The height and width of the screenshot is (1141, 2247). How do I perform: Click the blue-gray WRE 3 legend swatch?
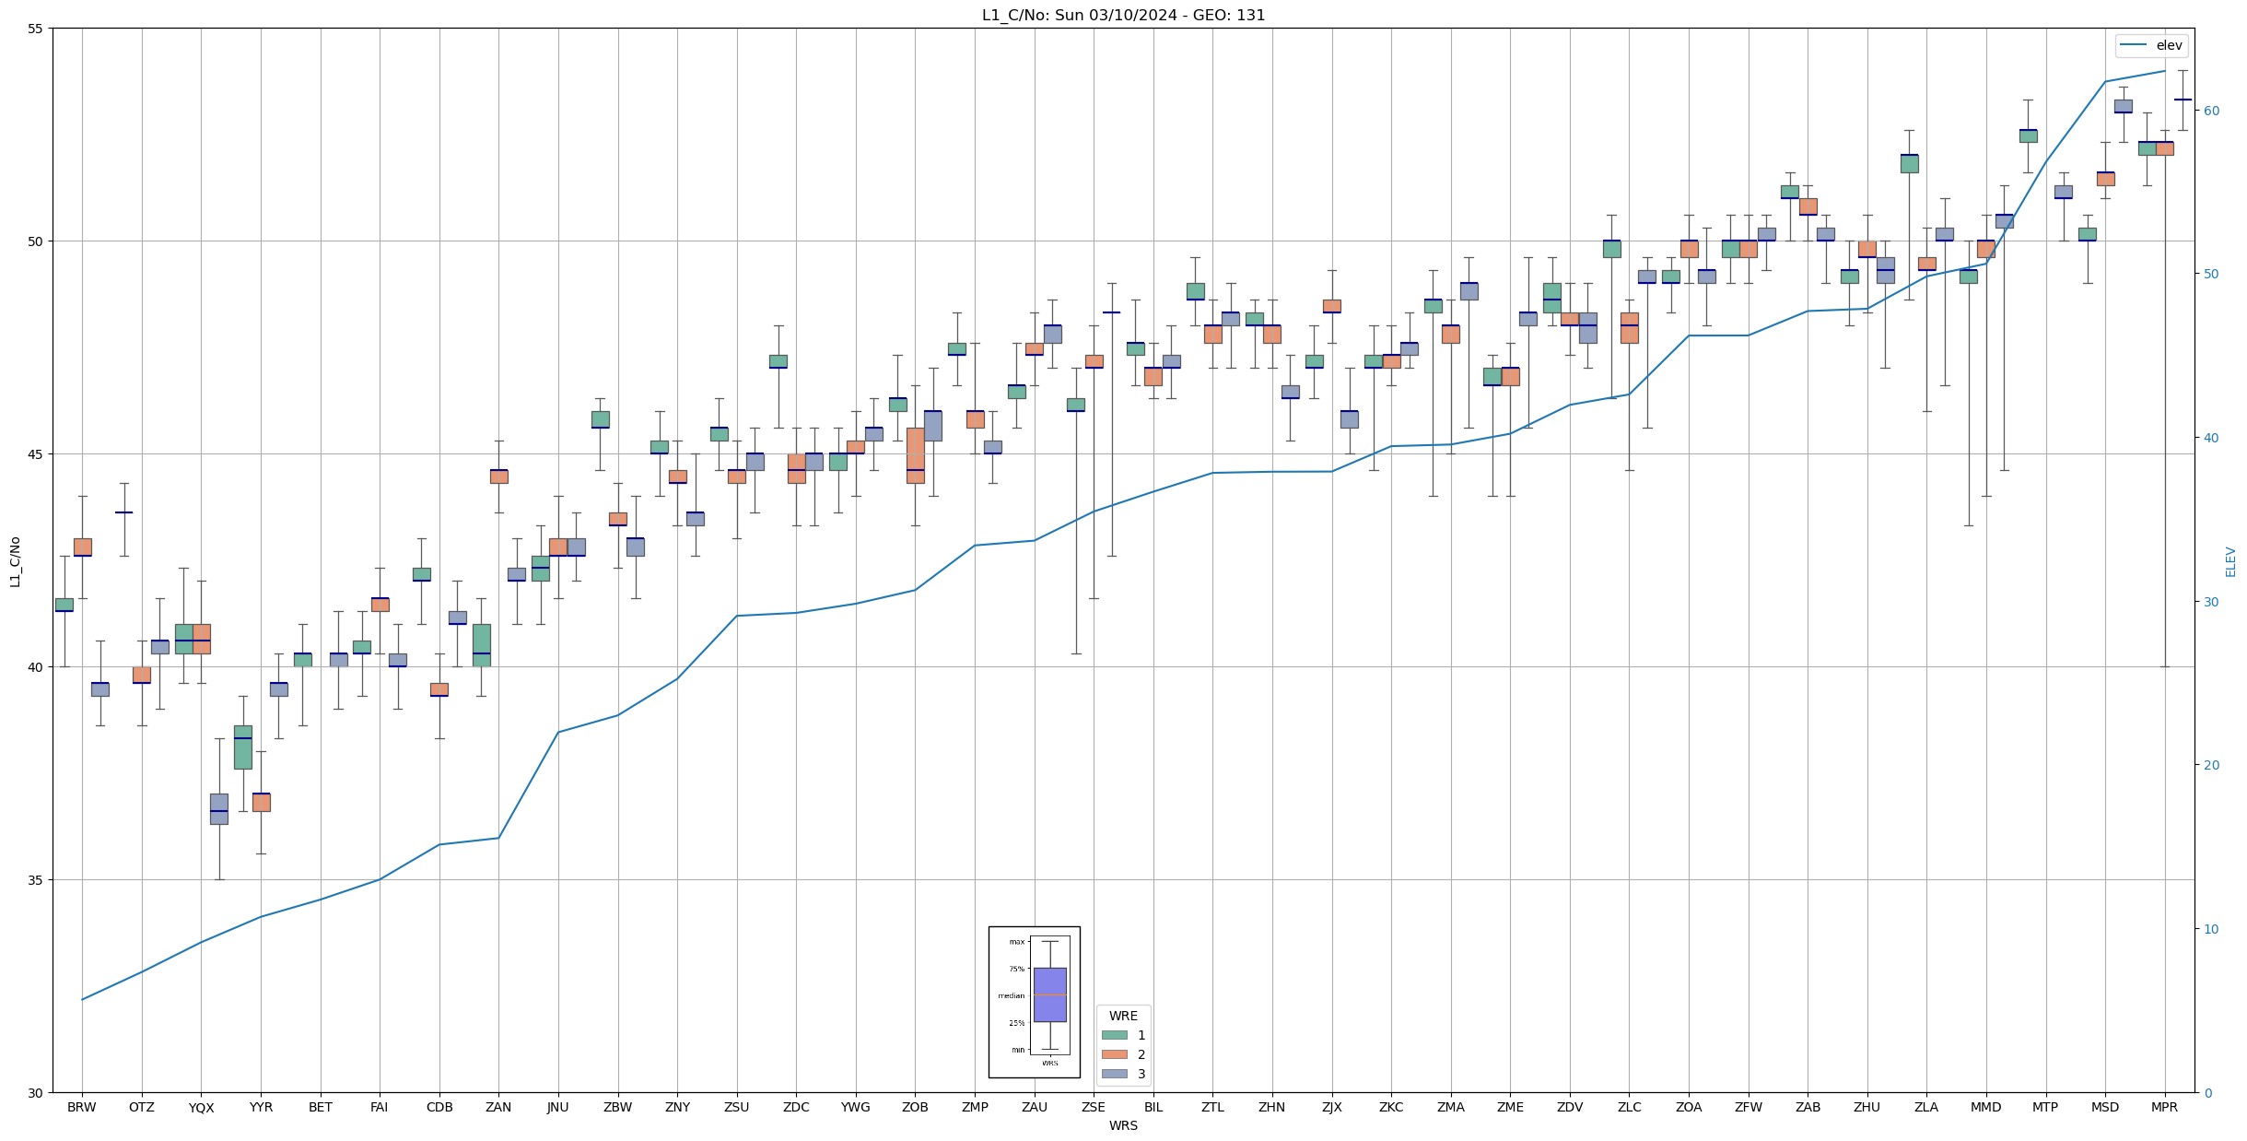point(1114,1074)
